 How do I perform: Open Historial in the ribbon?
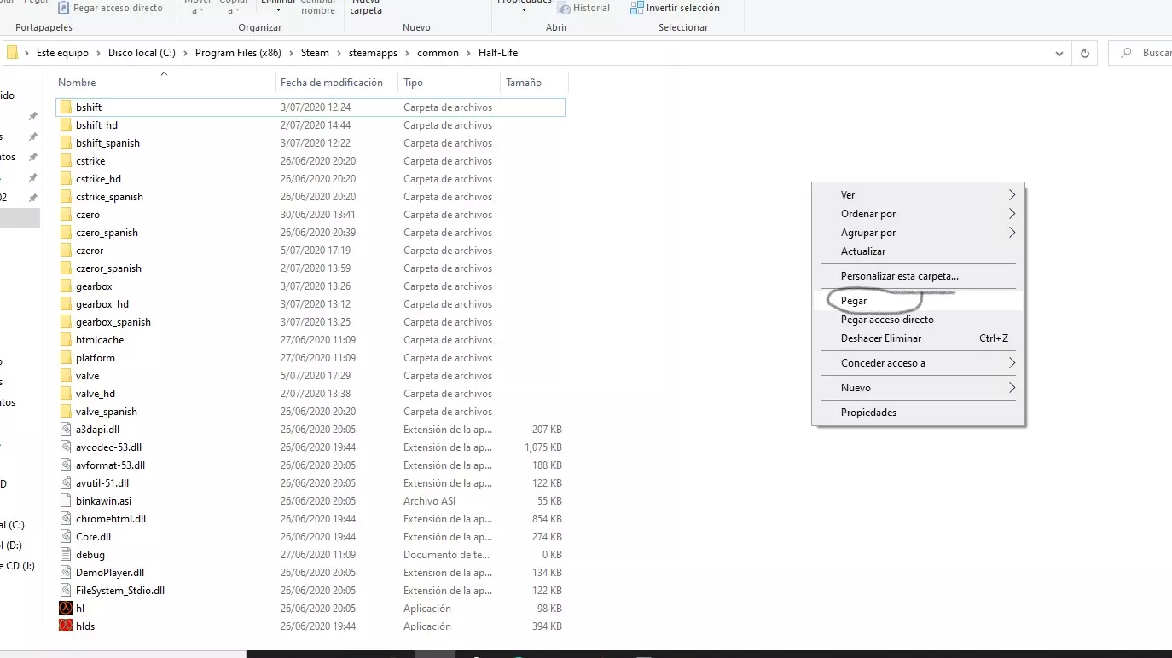[584, 8]
